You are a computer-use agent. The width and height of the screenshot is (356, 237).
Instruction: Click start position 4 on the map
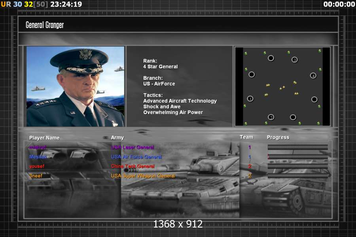coord(313,75)
